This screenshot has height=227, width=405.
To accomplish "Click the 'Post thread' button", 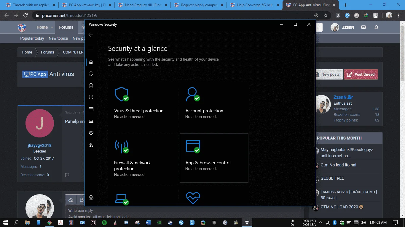I will [x=361, y=74].
